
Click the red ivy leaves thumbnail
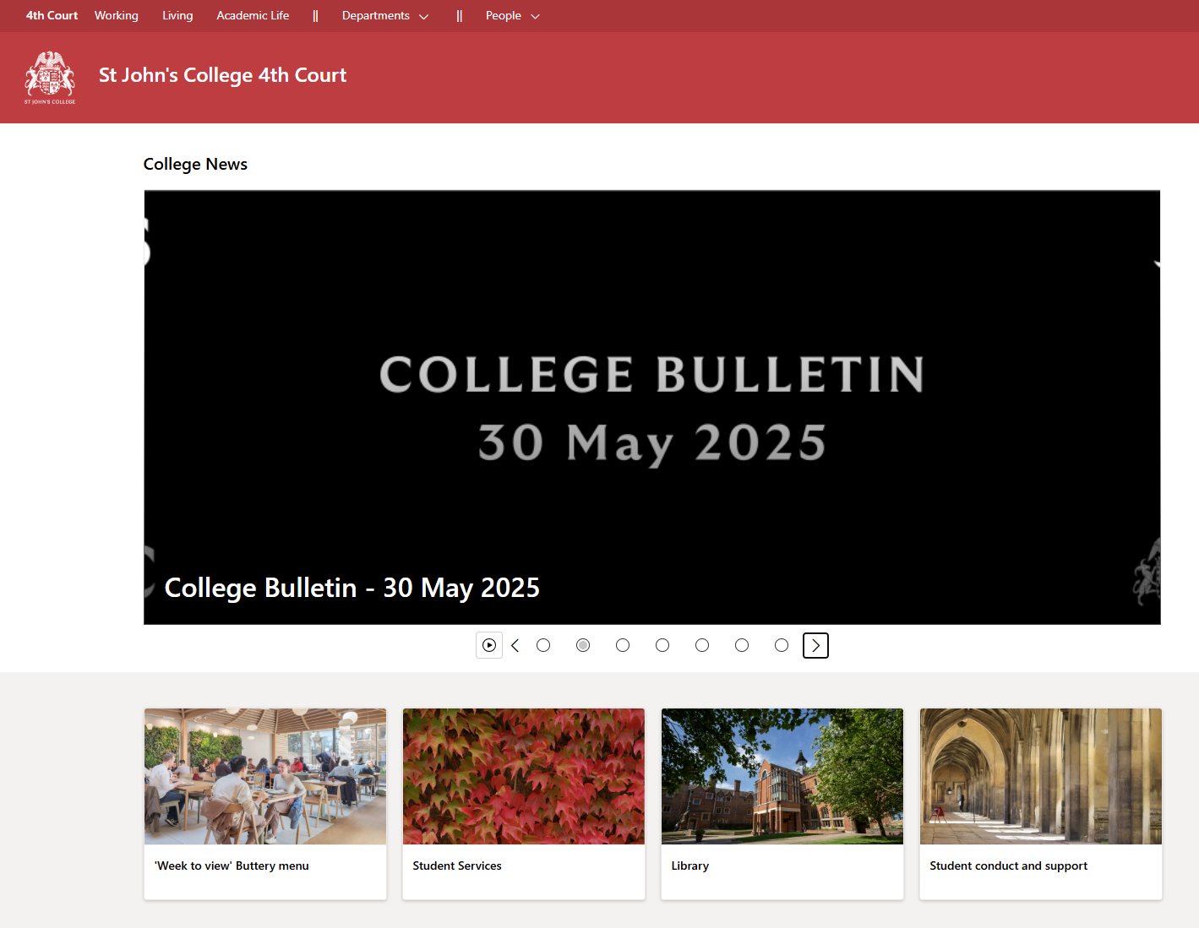(x=524, y=777)
